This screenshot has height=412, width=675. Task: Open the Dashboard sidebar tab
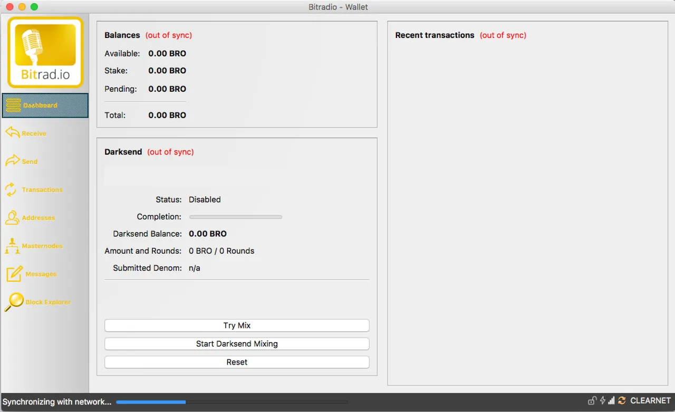pyautogui.click(x=45, y=106)
